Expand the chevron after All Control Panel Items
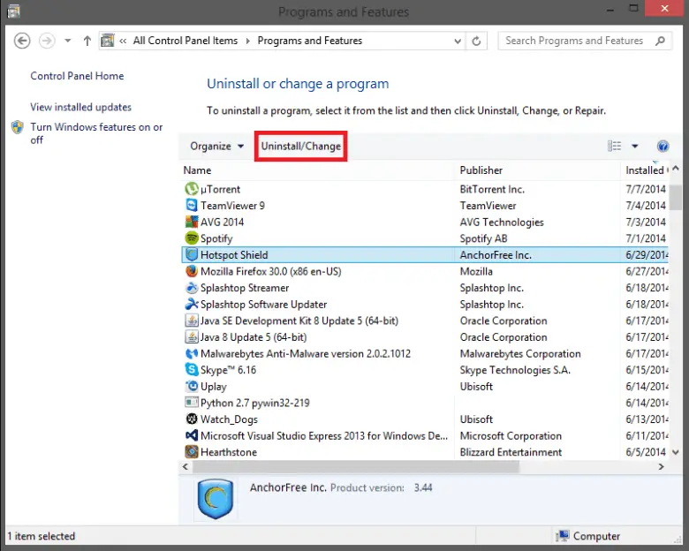 [248, 41]
